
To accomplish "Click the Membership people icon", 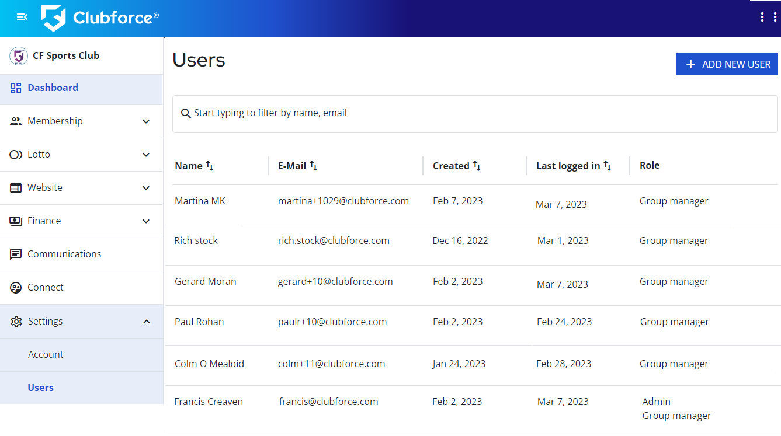I will point(16,121).
